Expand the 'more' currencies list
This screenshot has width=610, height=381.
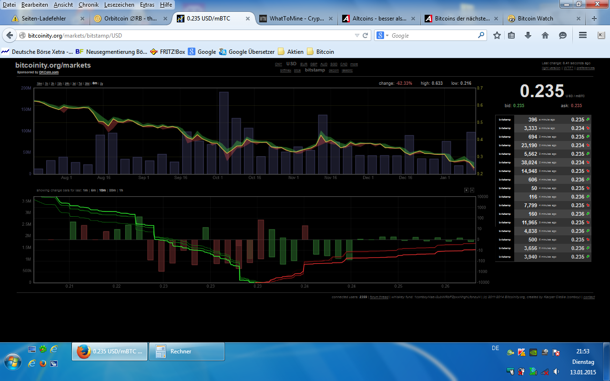(x=354, y=64)
